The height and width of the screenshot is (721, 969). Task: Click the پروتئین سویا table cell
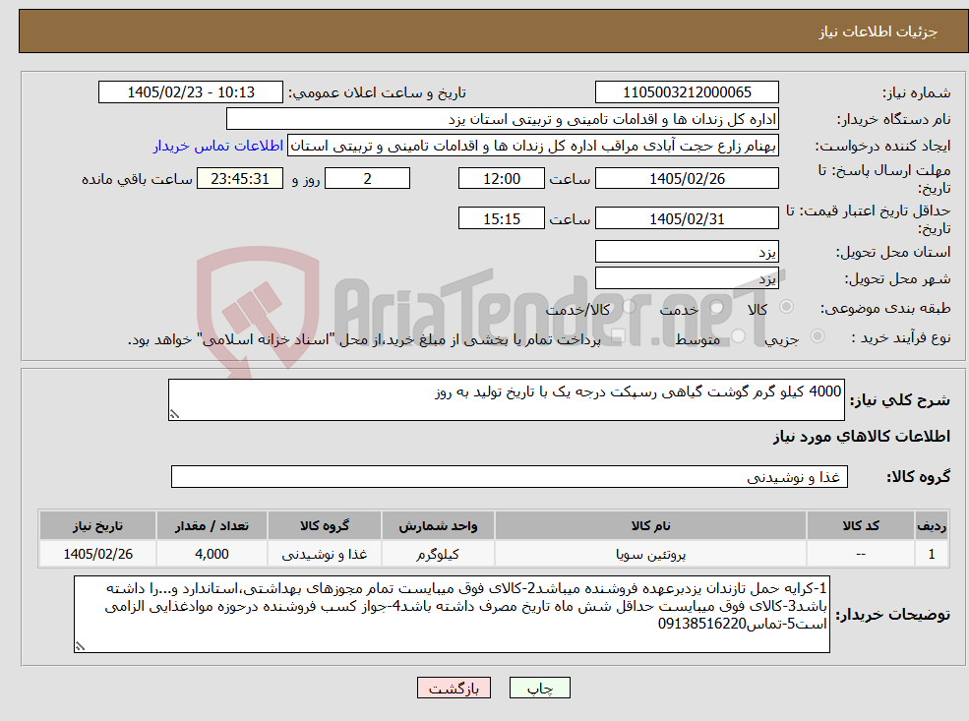(x=650, y=554)
